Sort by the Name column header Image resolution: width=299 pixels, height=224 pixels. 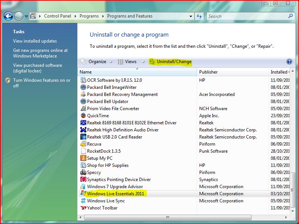(x=137, y=72)
